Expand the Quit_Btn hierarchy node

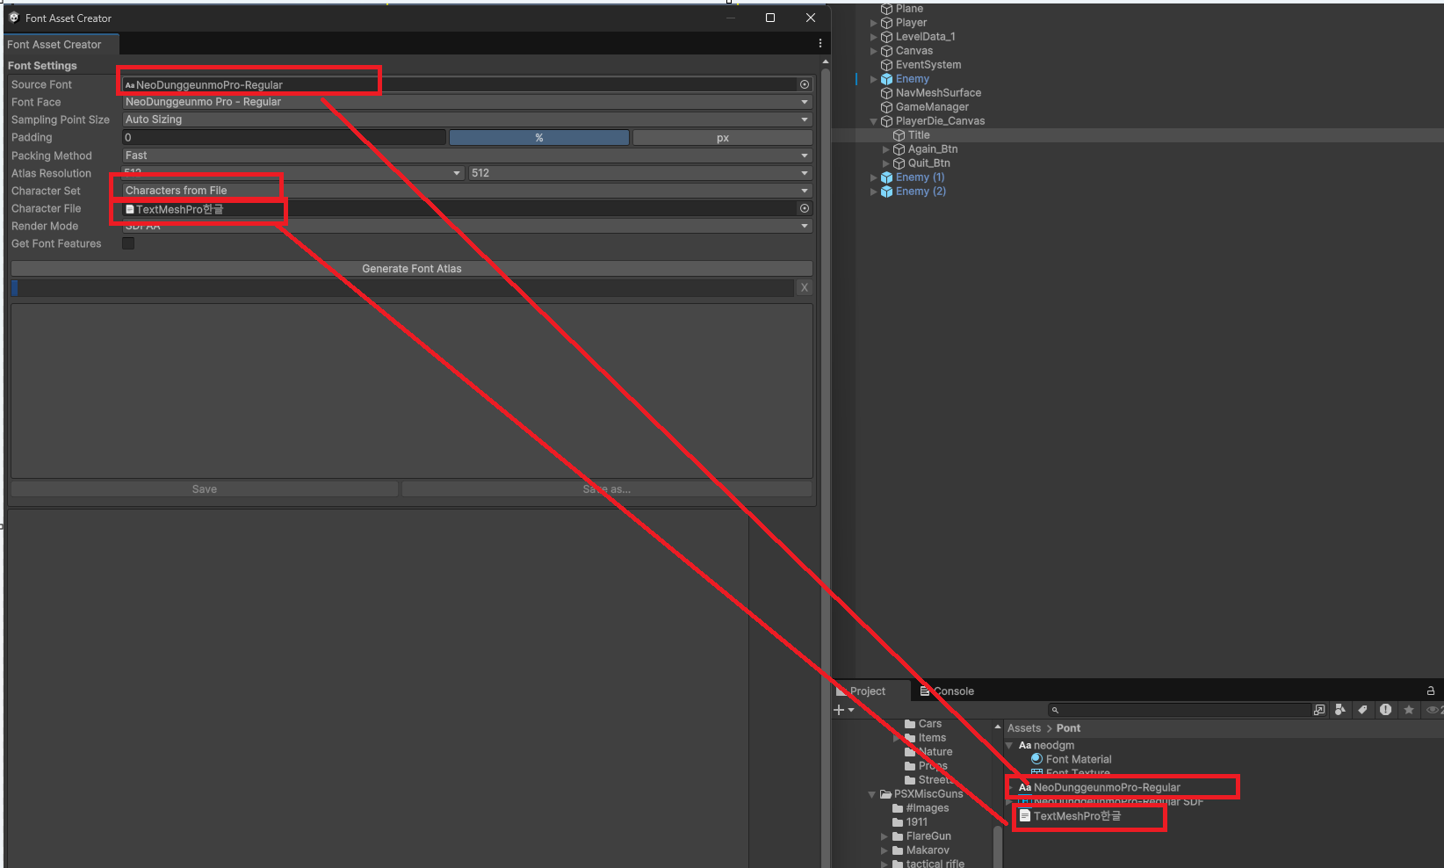pos(885,163)
